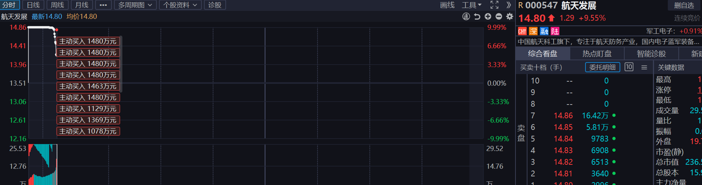Image resolution: width=702 pixels, height=185 pixels.
Task: Click the 10-level depth icon
Action: click(629, 67)
